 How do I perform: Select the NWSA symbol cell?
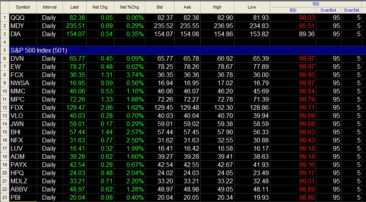[23, 83]
